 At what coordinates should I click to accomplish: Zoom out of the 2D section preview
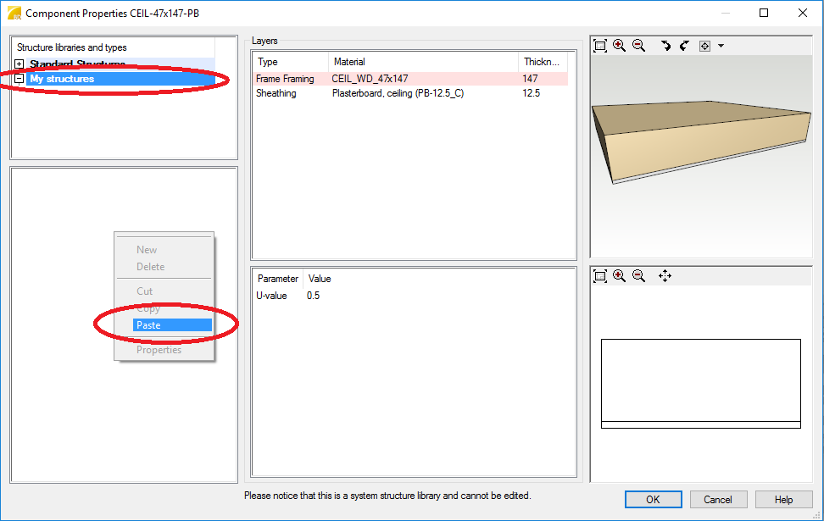[x=639, y=275]
